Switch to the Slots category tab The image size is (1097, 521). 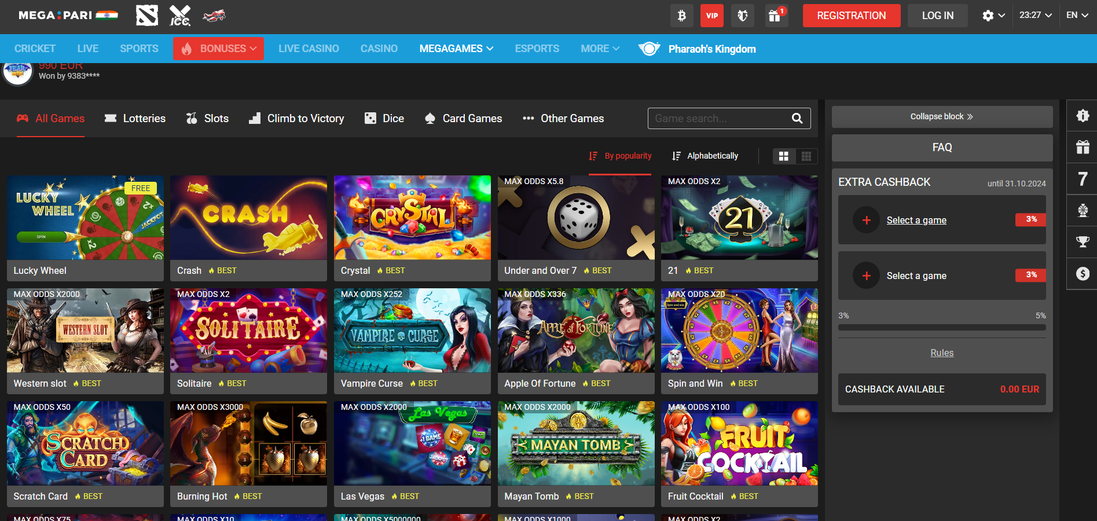[207, 119]
